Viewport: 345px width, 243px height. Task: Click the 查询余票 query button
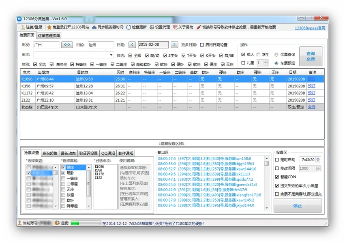coord(311,56)
